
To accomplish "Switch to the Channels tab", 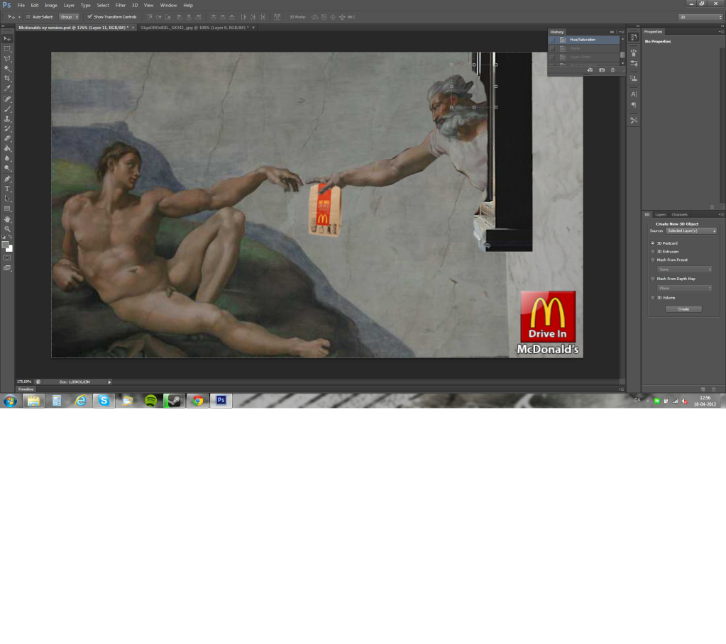I will 680,215.
